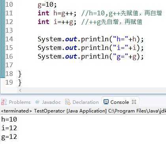Select the Console tab label
166x144 pixels.
click(120, 102)
